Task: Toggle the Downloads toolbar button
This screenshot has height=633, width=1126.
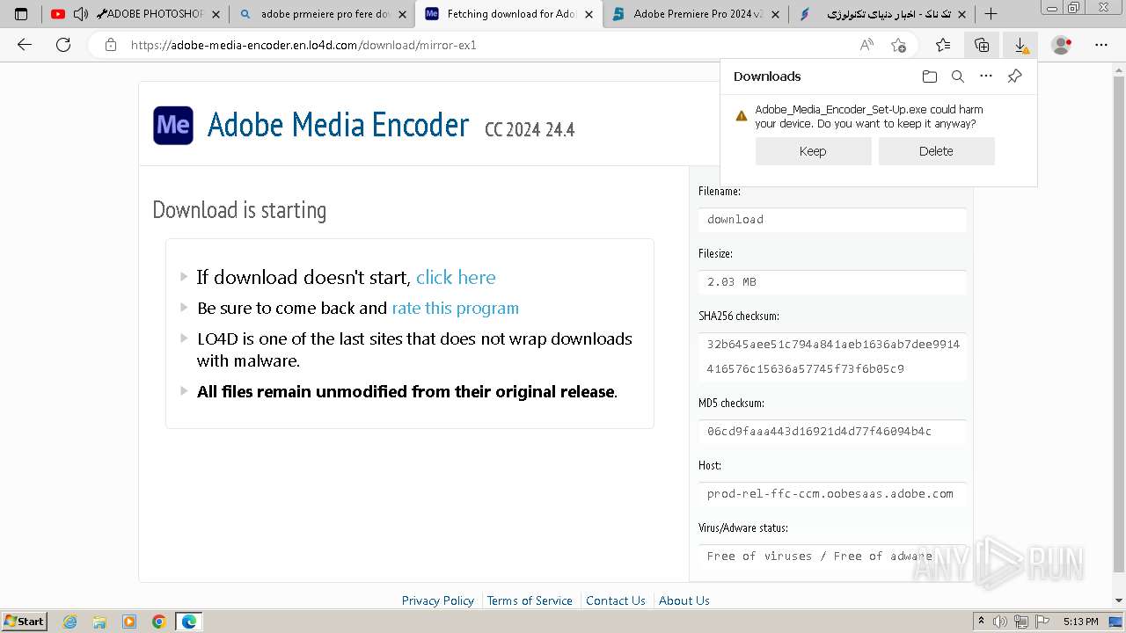Action: pyautogui.click(x=1020, y=45)
